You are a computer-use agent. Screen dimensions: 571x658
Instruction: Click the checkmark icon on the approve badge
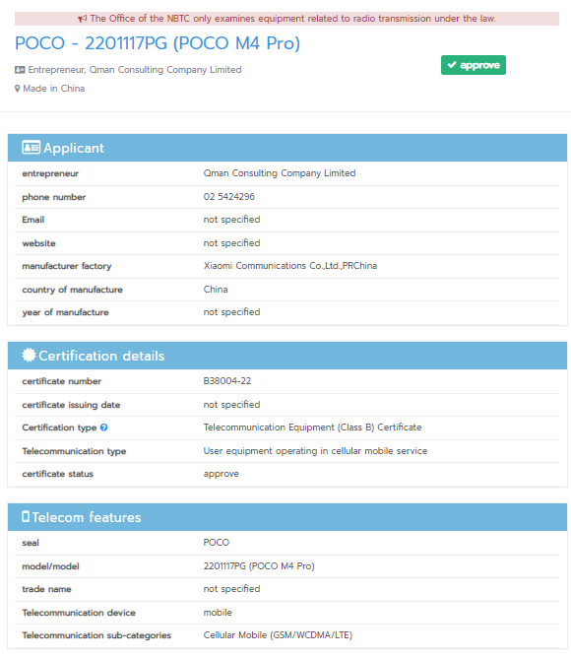452,65
